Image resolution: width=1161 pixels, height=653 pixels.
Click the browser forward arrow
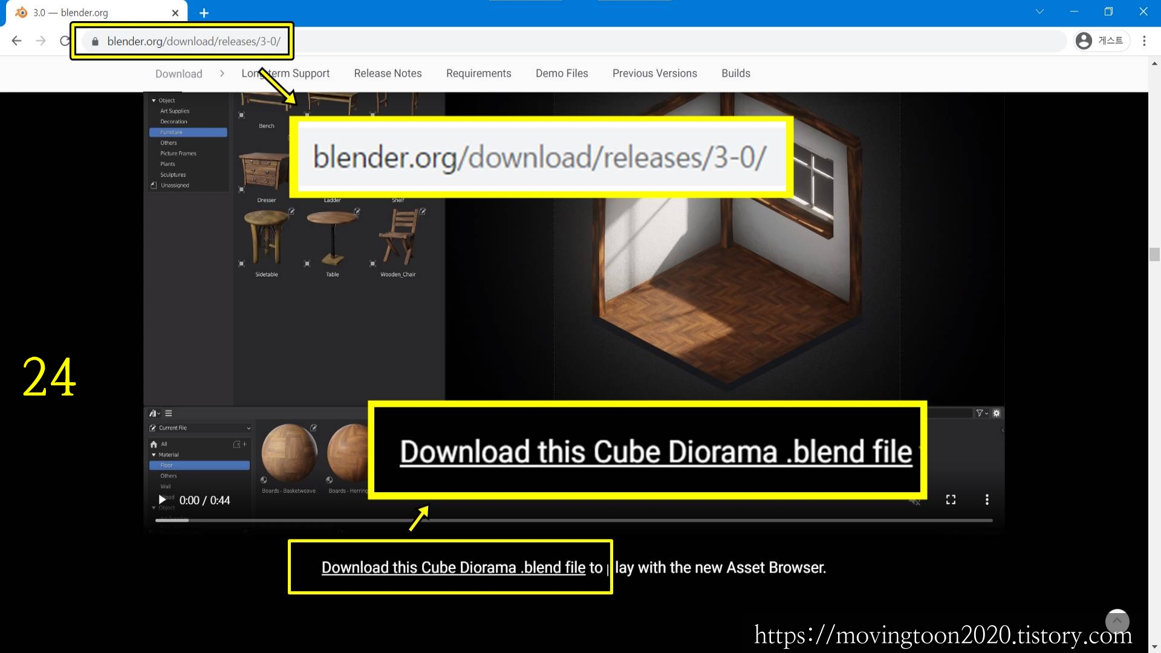coord(41,41)
